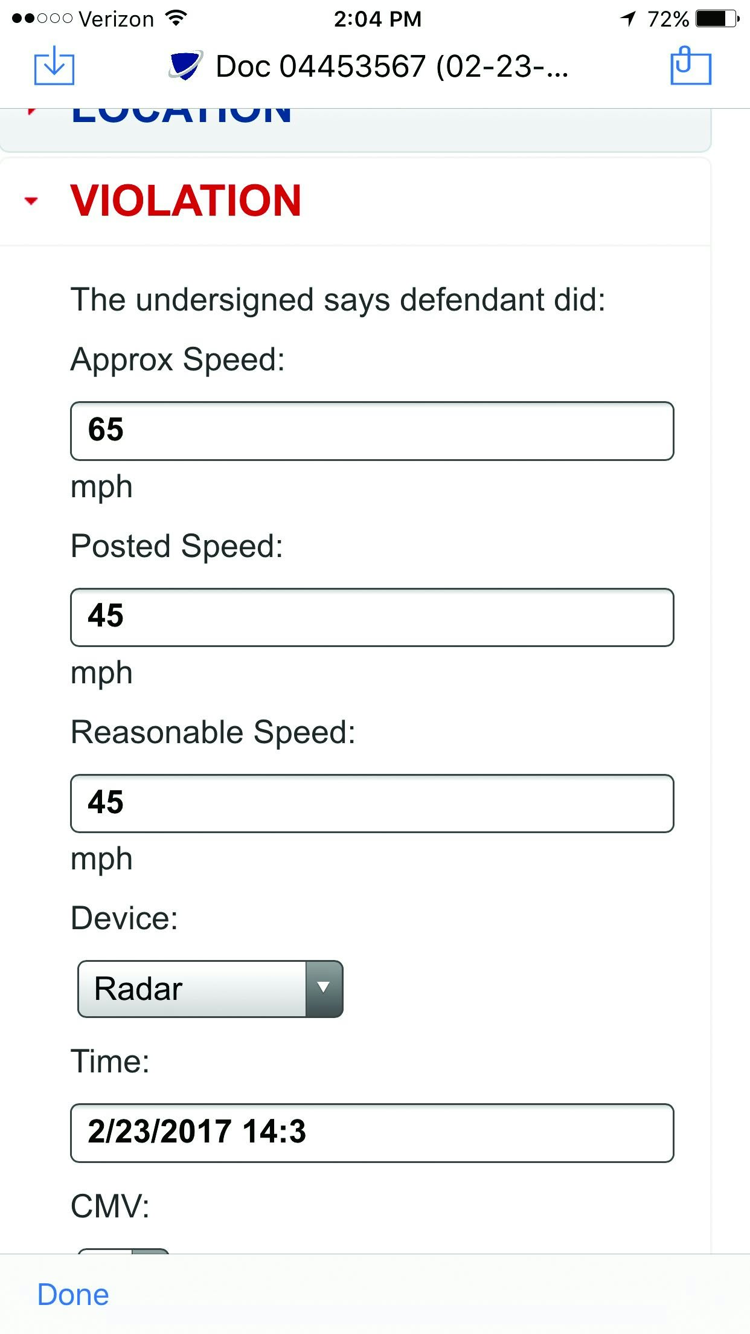The height and width of the screenshot is (1334, 750).
Task: Open the partially visible CMV dropdown
Action: pos(124,1249)
